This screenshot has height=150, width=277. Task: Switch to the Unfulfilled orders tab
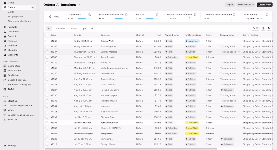coord(60,28)
